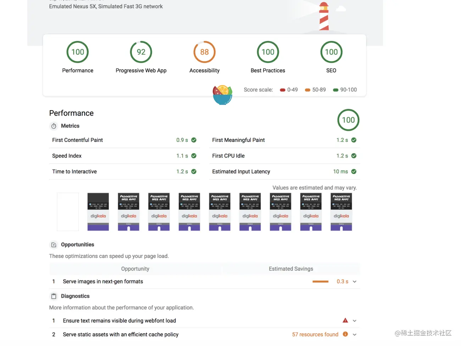Click the orange info icon for cache policy

[345, 334]
